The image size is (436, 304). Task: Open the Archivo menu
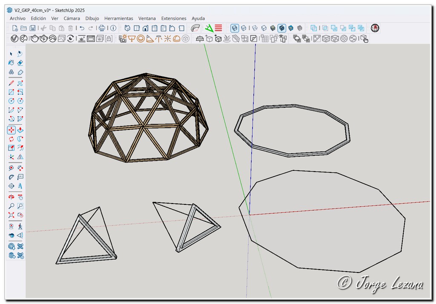(x=17, y=18)
